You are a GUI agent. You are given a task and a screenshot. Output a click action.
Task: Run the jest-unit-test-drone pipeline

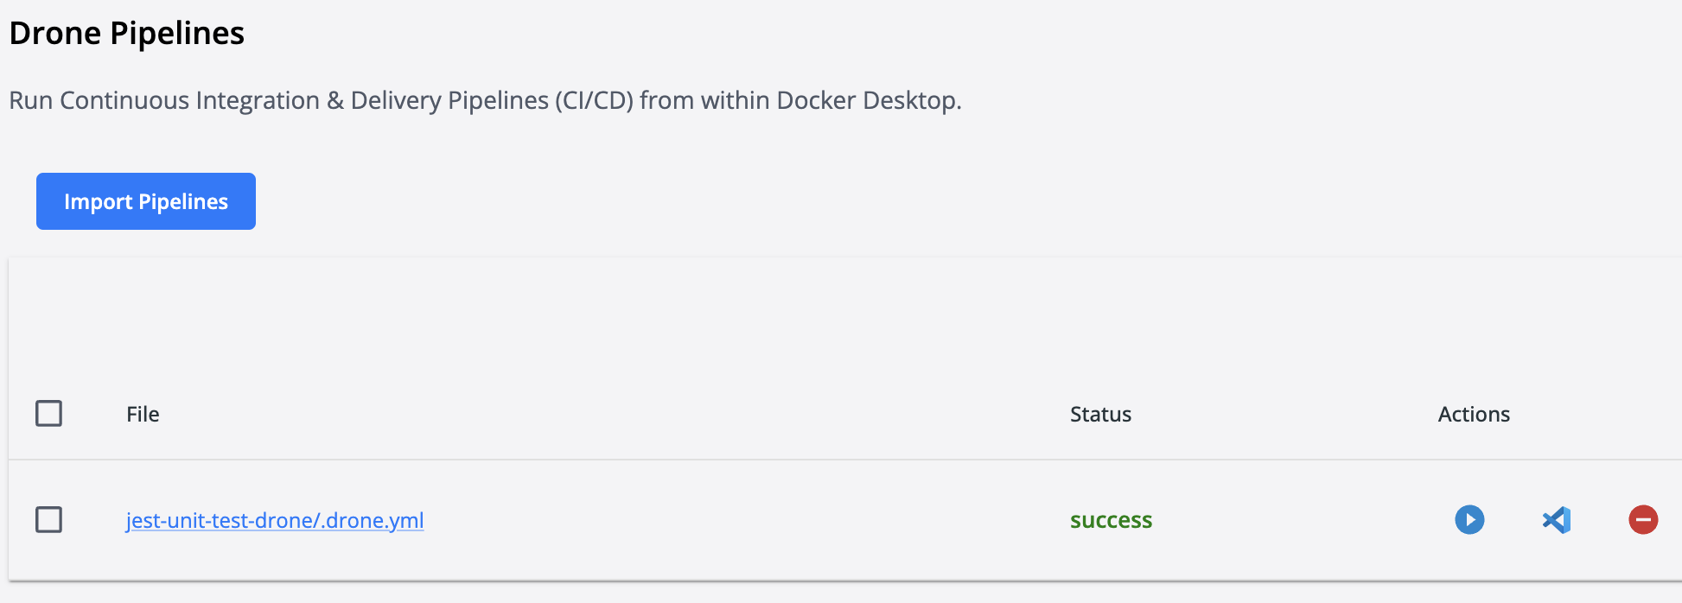(x=1469, y=520)
